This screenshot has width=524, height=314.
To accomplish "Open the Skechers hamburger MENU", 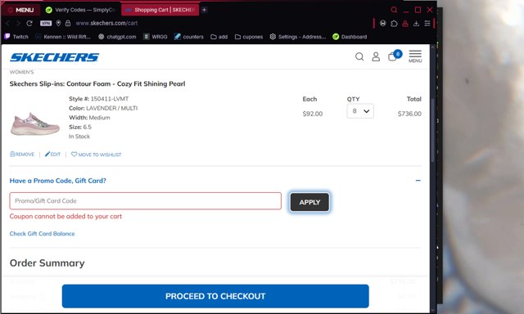I will 415,56.
